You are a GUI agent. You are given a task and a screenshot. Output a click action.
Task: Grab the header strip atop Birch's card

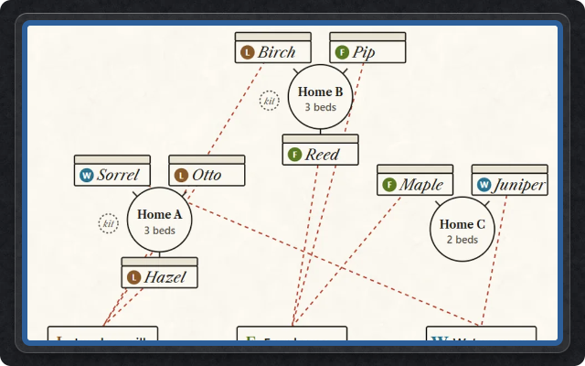point(273,37)
